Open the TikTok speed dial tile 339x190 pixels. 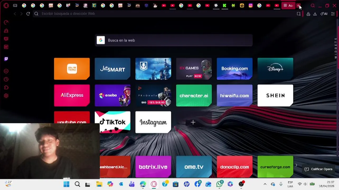coord(113,122)
